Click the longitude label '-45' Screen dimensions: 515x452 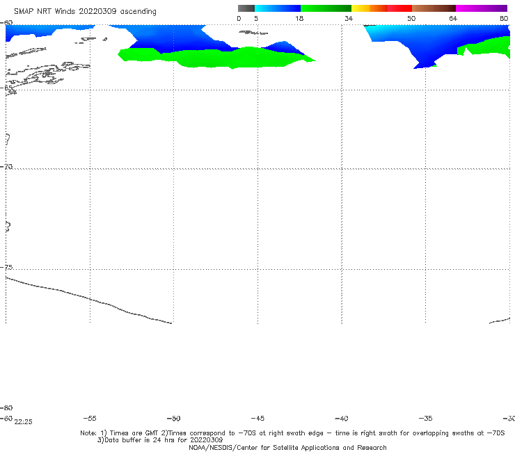(257, 418)
